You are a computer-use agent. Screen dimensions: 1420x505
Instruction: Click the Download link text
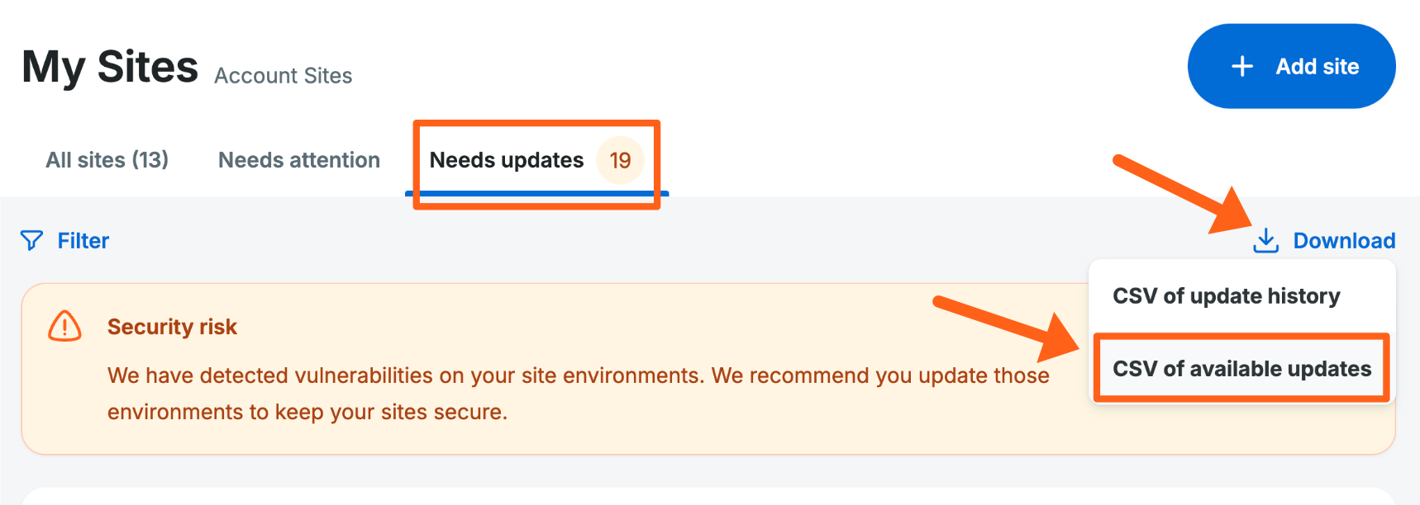coord(1345,240)
